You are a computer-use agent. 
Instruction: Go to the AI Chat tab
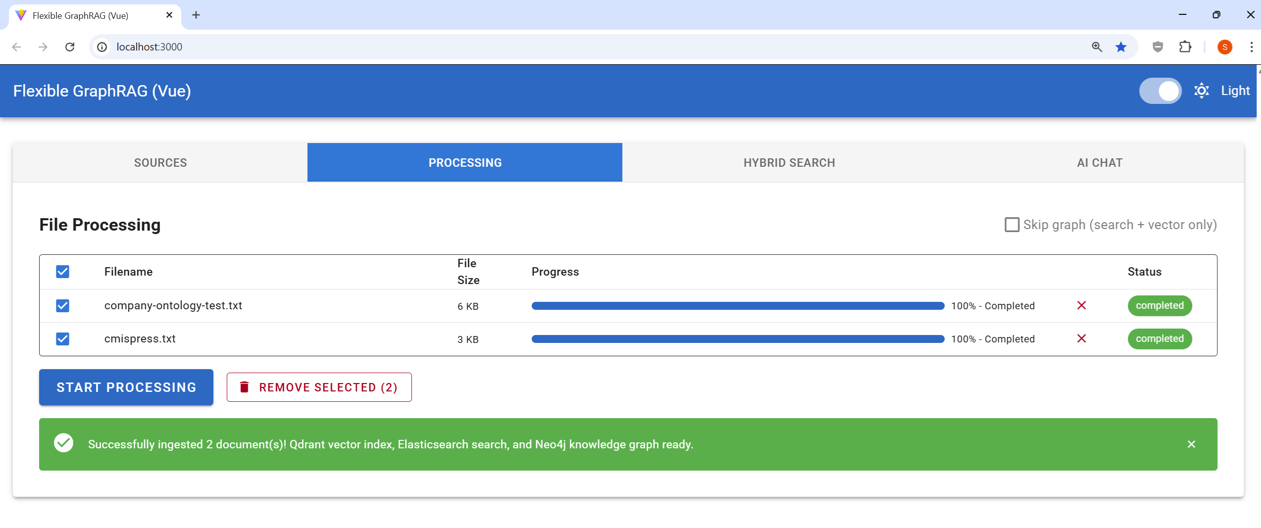click(x=1099, y=163)
